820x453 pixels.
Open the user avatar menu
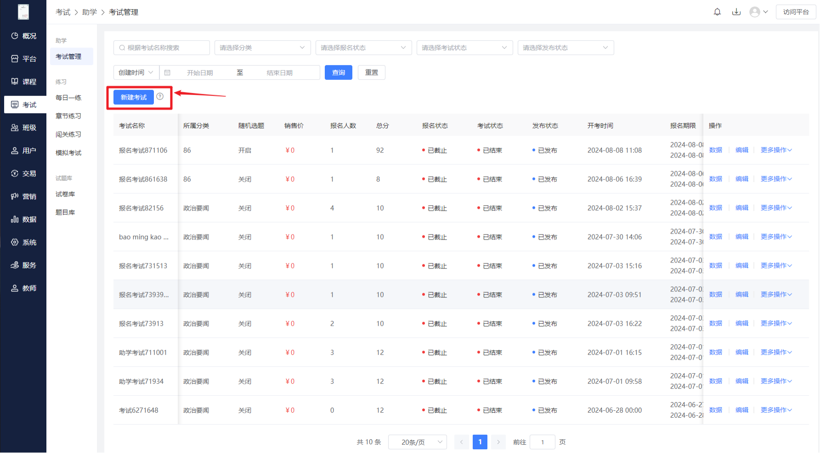[x=758, y=12]
